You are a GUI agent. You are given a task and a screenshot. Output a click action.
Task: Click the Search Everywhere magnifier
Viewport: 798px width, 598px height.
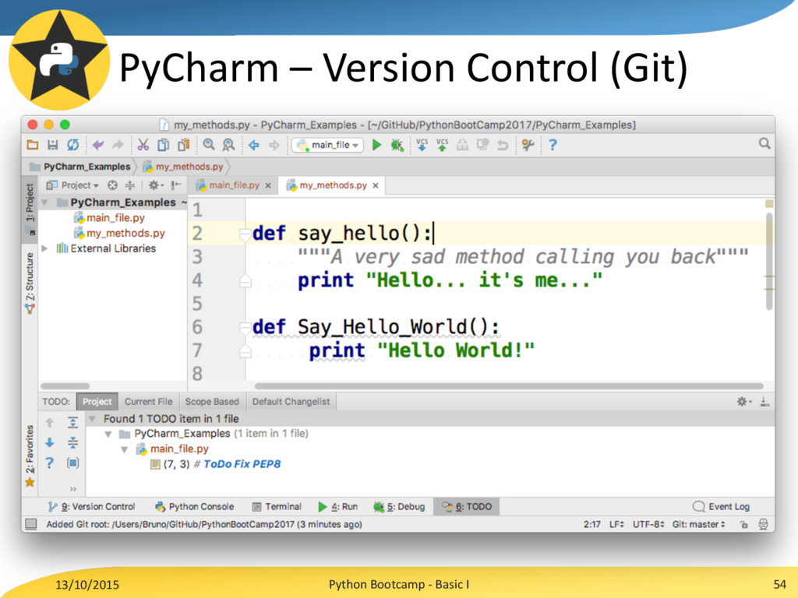(x=764, y=144)
